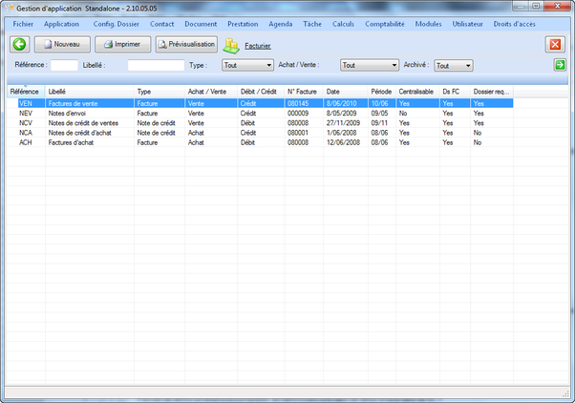Click the green back arrow icon
Viewport: 575px width, 403px height.
pos(20,44)
